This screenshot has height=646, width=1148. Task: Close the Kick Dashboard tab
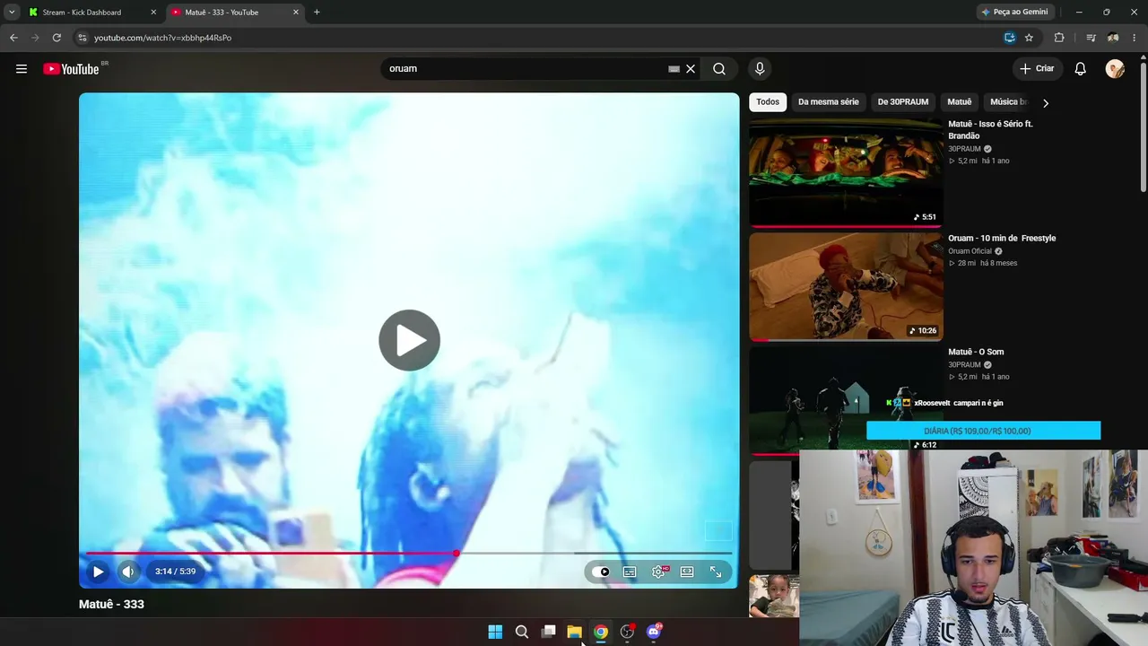(153, 13)
